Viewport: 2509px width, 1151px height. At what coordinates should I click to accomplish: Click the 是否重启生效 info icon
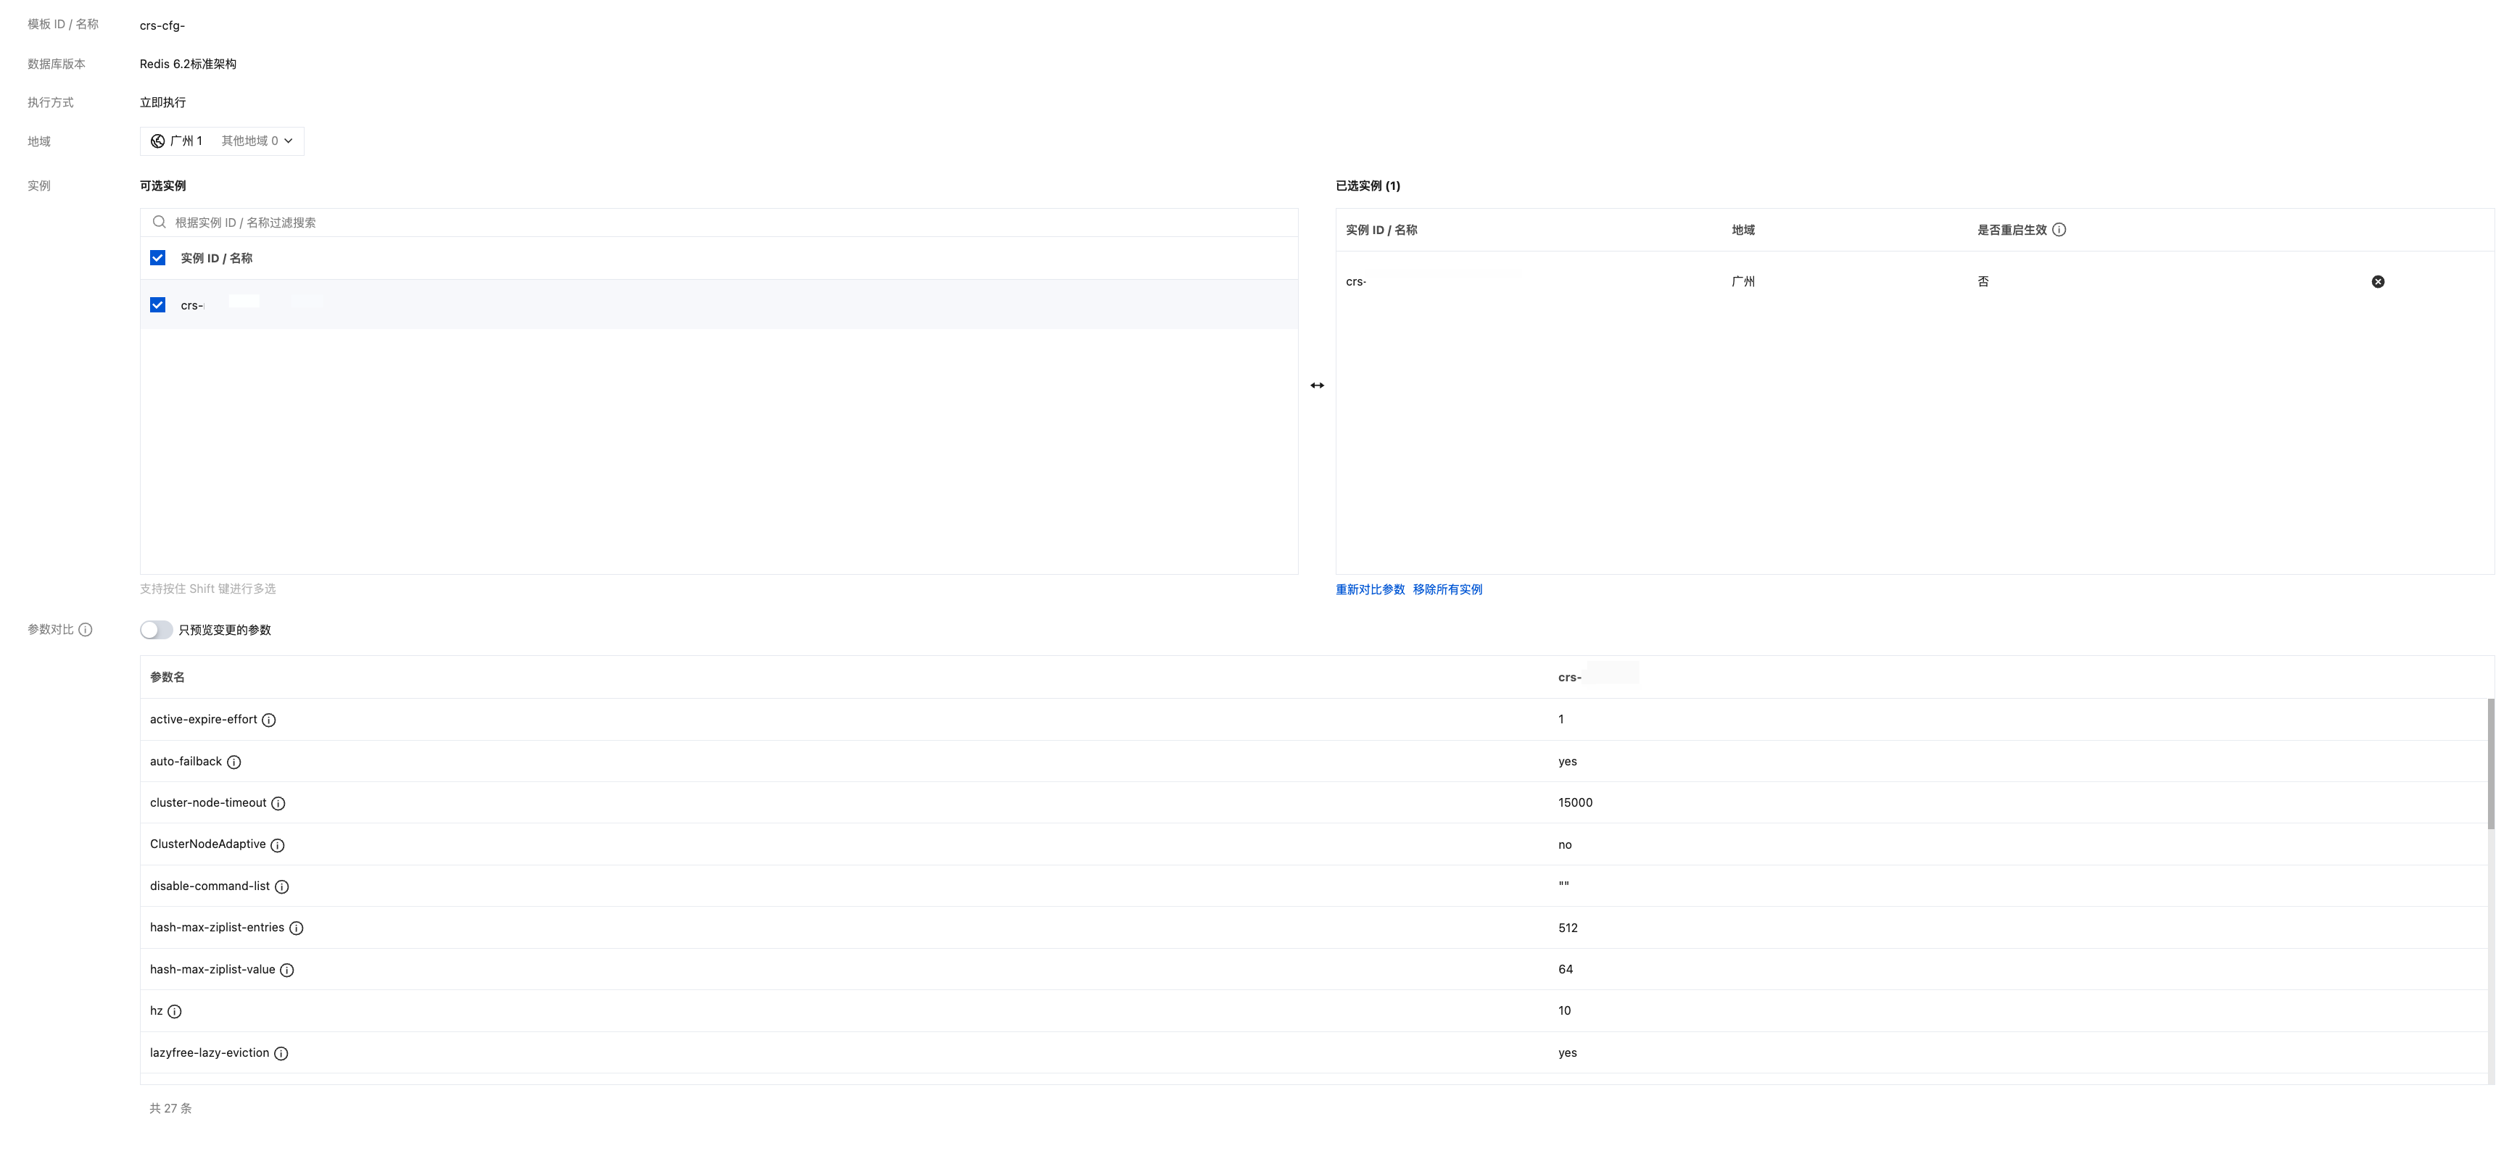click(2059, 230)
